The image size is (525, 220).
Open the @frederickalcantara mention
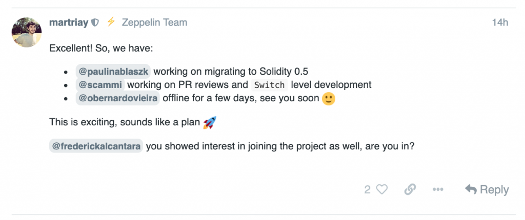coord(96,146)
